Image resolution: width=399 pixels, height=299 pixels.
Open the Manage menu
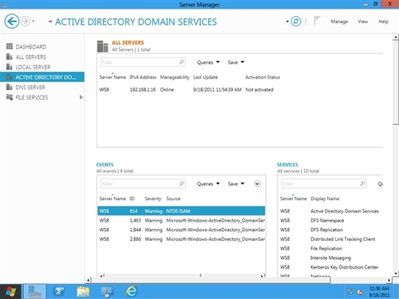tap(339, 22)
